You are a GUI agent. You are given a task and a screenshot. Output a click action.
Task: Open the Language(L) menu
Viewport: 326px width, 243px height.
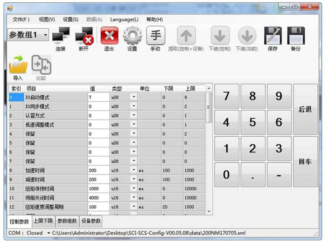tap(124, 20)
